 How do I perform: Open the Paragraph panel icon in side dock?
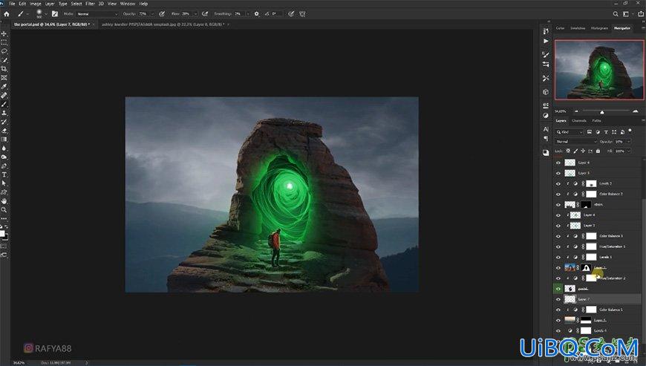tap(546, 139)
